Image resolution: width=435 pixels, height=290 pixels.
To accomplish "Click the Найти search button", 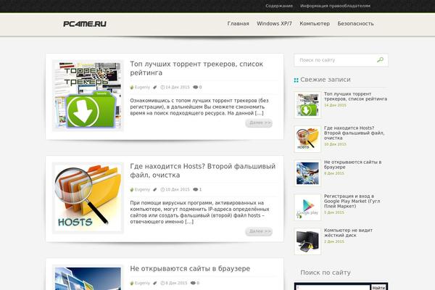I will [x=378, y=288].
